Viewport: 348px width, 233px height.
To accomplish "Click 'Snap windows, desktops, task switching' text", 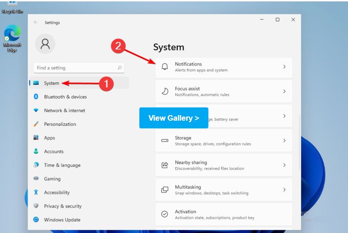I will 211,193.
